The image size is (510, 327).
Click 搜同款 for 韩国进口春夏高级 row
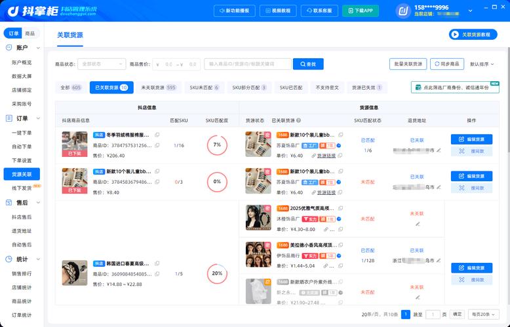pos(471,280)
